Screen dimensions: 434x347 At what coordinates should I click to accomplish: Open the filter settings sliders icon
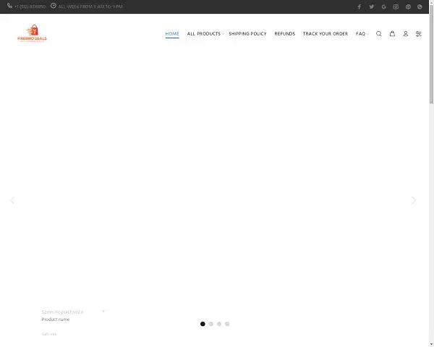click(x=418, y=34)
